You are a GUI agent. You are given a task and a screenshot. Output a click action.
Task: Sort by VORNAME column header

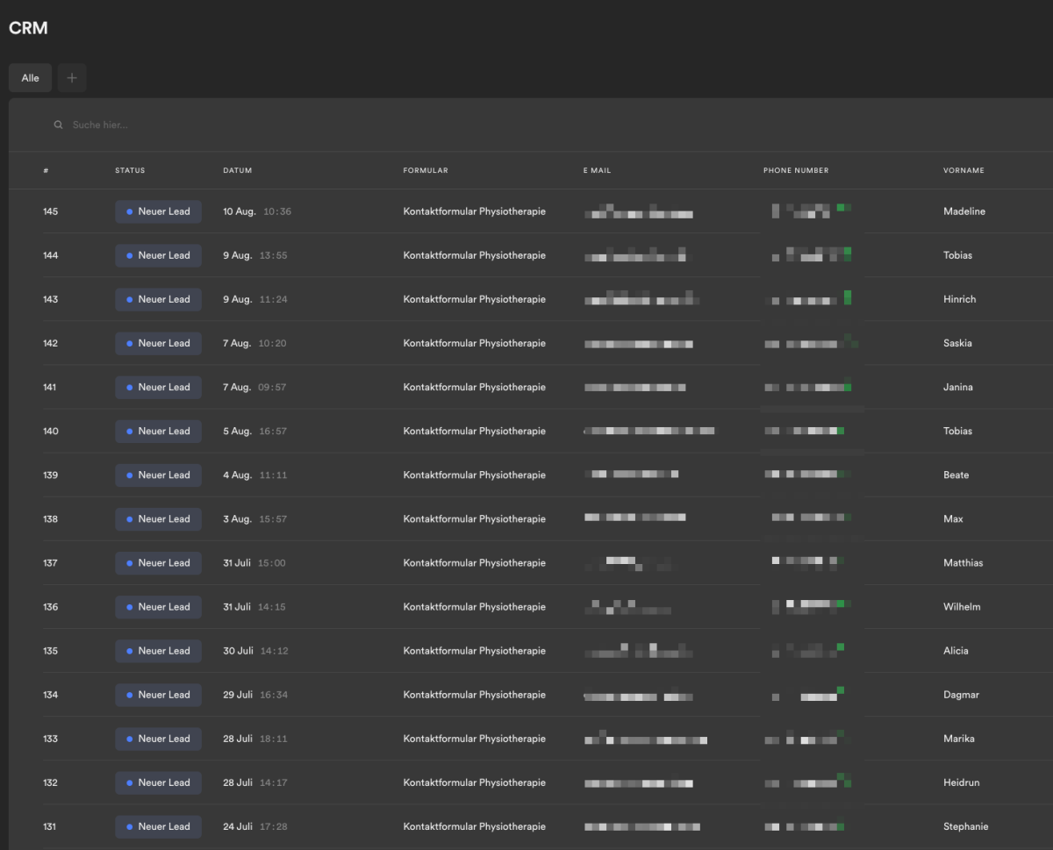963,170
